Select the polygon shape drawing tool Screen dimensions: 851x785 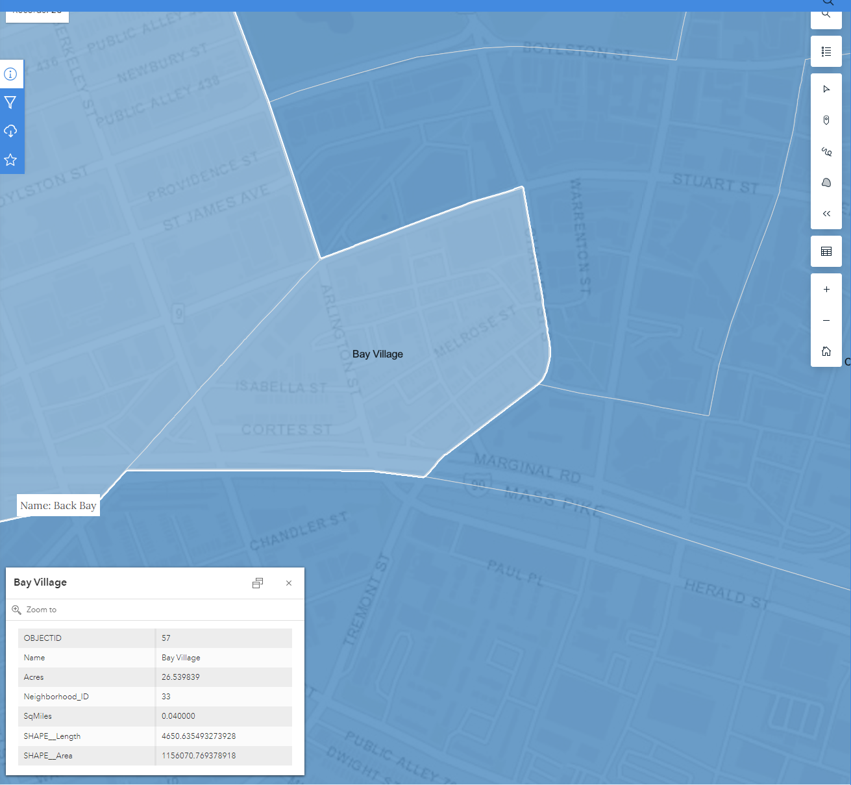[826, 182]
